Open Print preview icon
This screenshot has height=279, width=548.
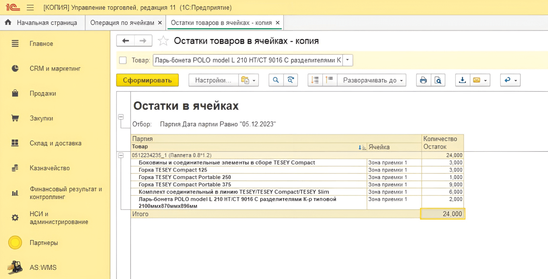coord(438,80)
